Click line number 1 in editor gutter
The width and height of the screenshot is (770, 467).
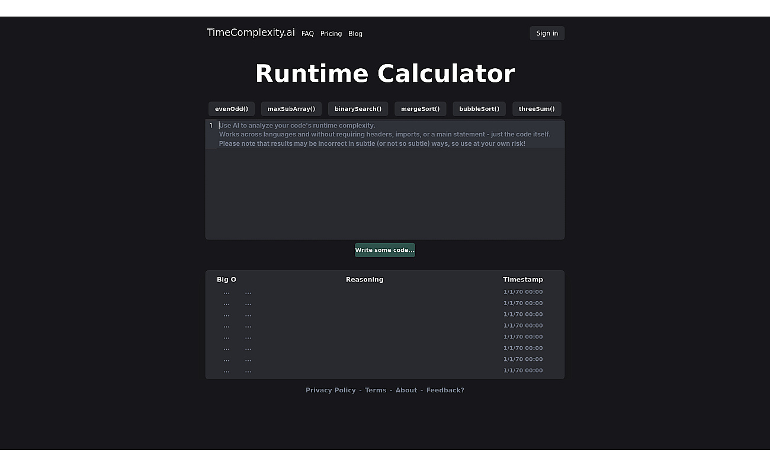210,125
